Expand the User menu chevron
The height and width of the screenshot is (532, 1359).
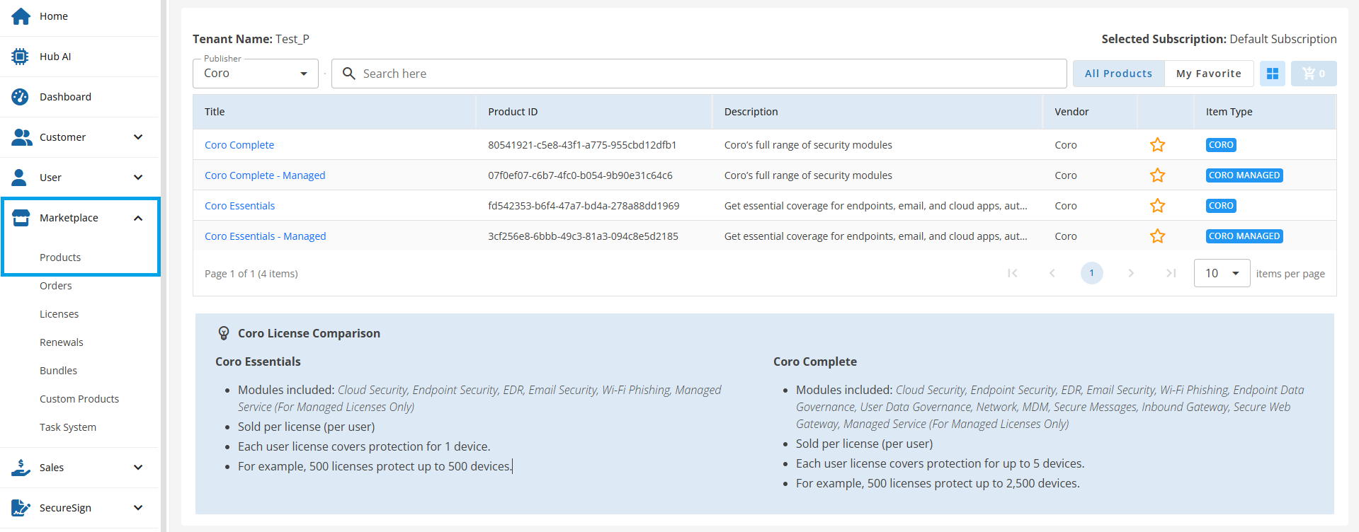coord(138,178)
